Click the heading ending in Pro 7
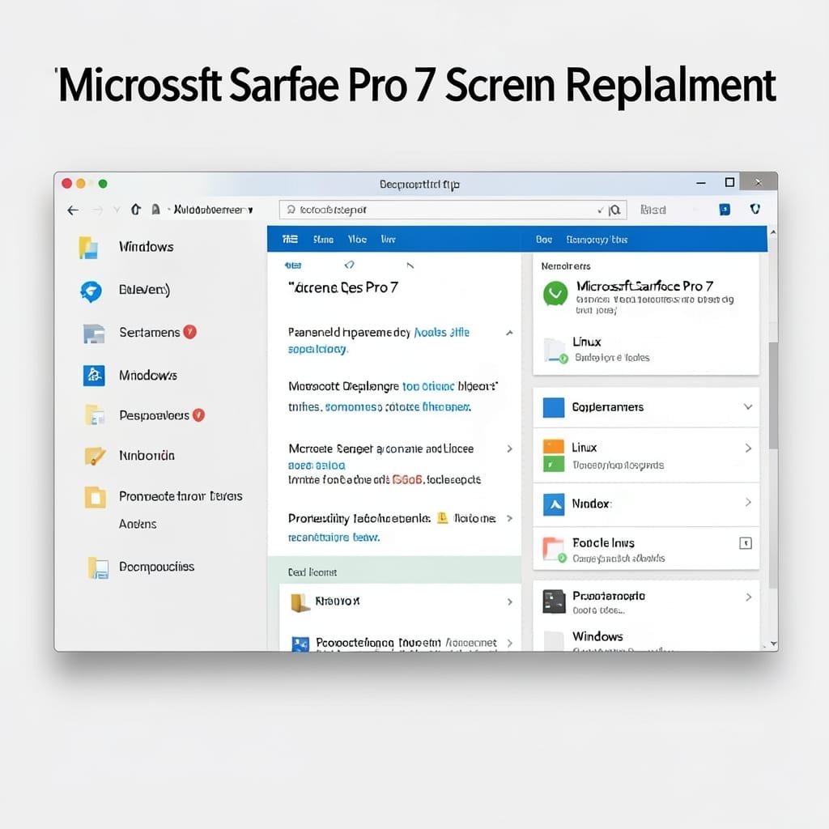Viewport: 829px width, 829px height. coord(343,287)
